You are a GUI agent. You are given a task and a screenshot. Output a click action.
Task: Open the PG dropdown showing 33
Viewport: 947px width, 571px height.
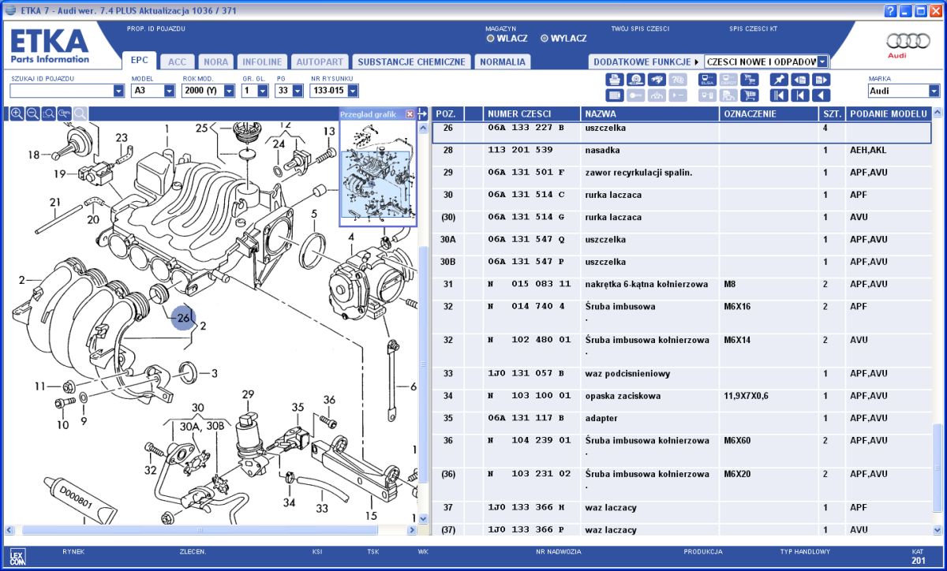(298, 91)
